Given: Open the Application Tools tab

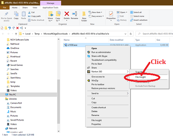Looking at the screenshot, I should coord(50,7).
